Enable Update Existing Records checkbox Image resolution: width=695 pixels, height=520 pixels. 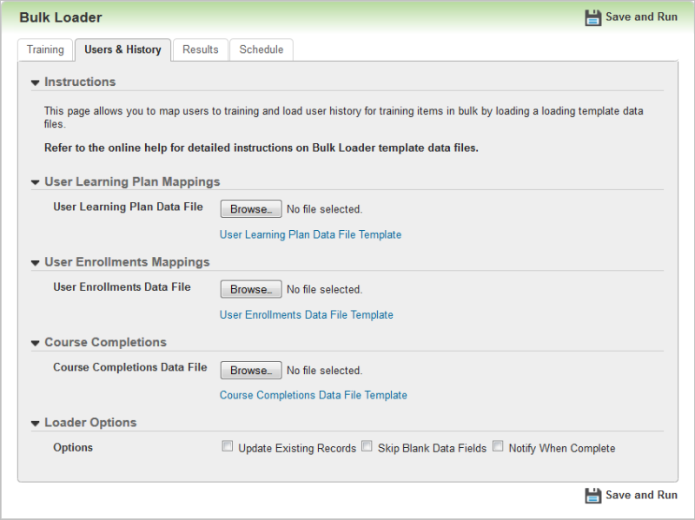pos(228,447)
